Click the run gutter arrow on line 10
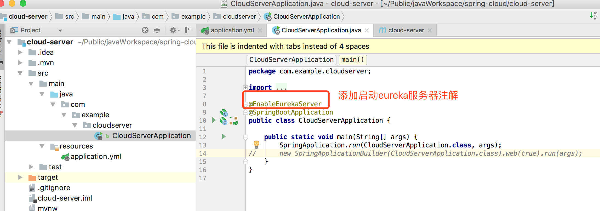This screenshot has width=600, height=211. click(x=214, y=120)
